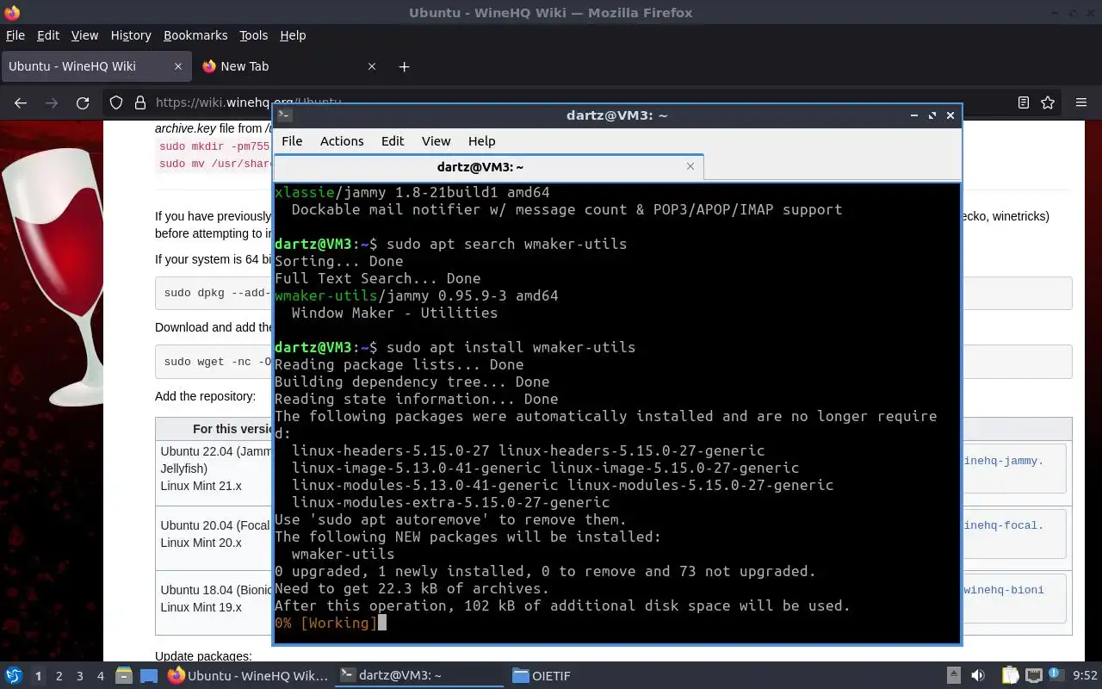Switch to workspace 1 in pager

click(x=38, y=676)
